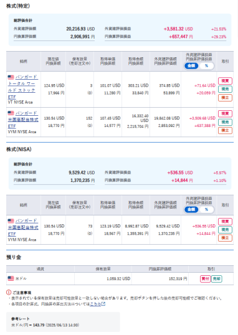Click 積立 button for VT ETF row

click(225, 98)
